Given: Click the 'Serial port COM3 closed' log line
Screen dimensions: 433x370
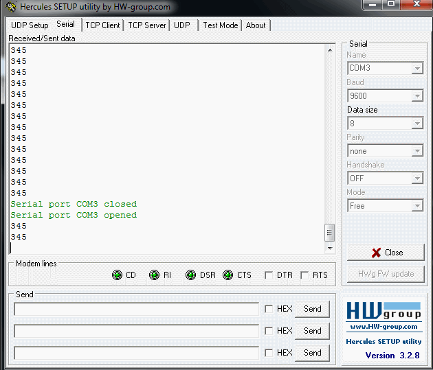Looking at the screenshot, I should [x=74, y=204].
